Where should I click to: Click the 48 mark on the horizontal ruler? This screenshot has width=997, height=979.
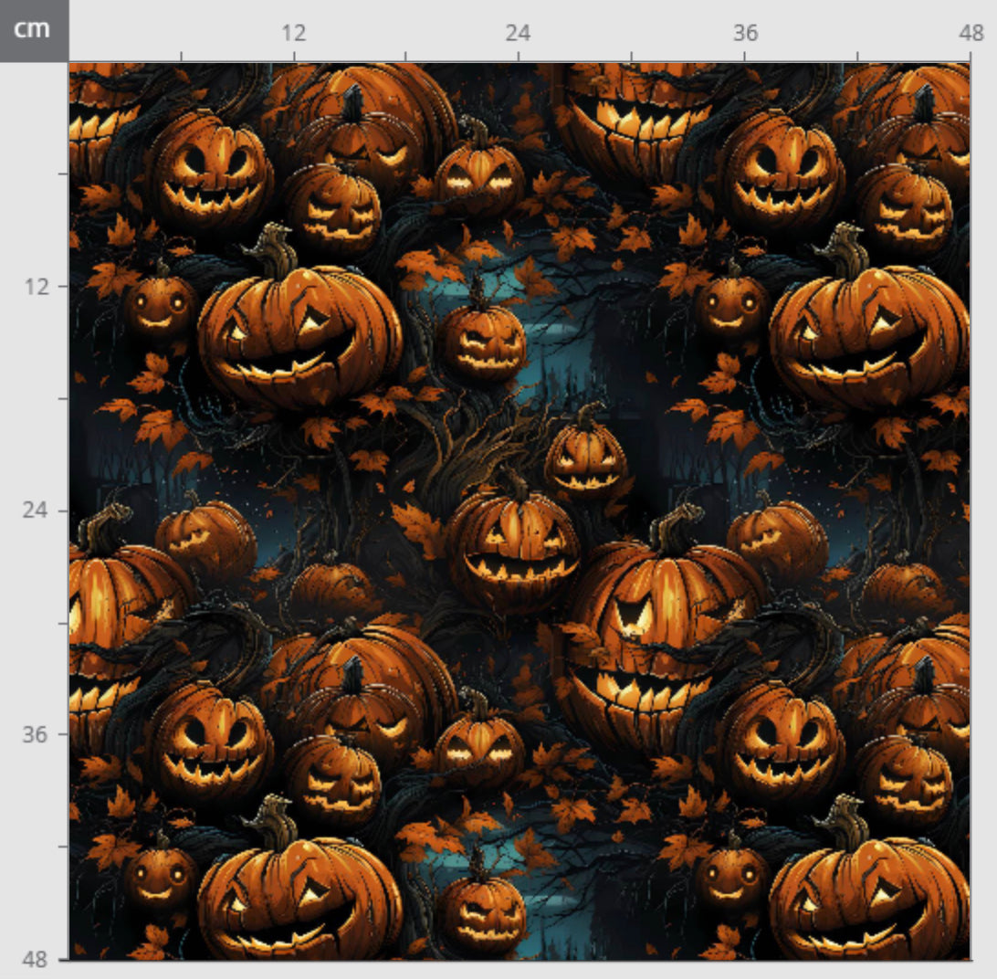971,34
